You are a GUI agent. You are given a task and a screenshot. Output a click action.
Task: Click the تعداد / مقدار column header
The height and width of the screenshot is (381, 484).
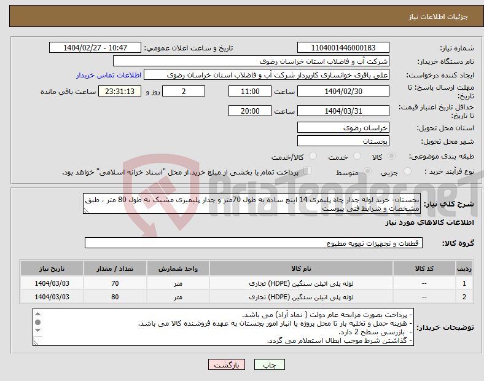pyautogui.click(x=115, y=269)
